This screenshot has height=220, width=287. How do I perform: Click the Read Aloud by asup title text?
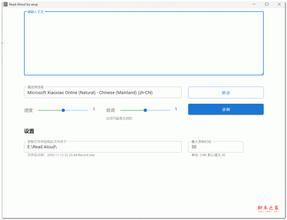(23, 4)
